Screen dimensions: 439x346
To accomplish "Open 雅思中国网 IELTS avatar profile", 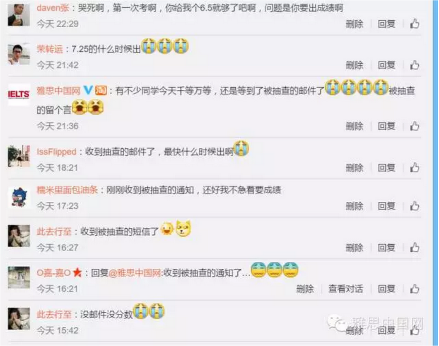I will [x=19, y=95].
